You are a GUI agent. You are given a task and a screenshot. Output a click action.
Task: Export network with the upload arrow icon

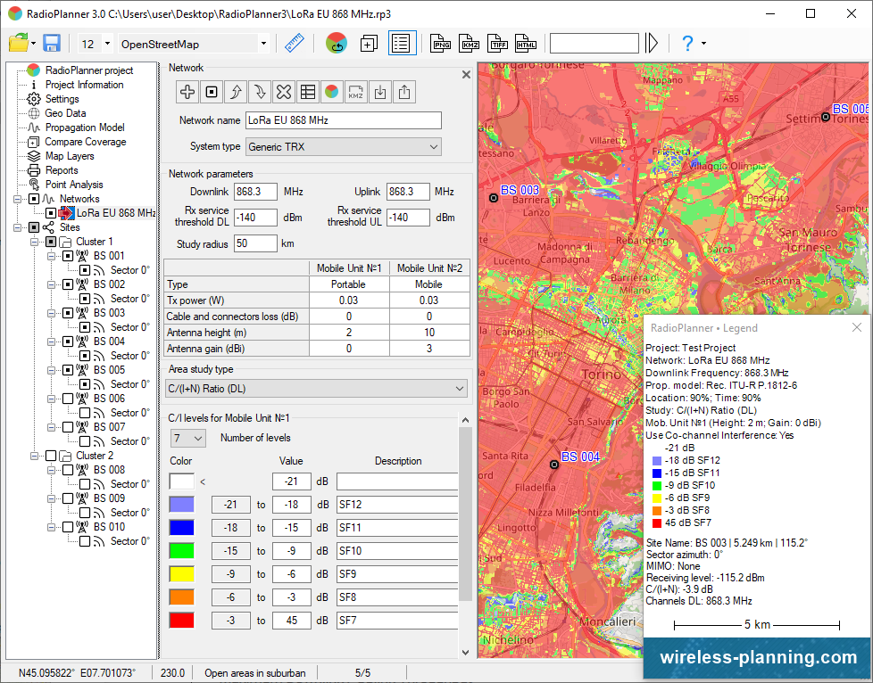point(404,92)
